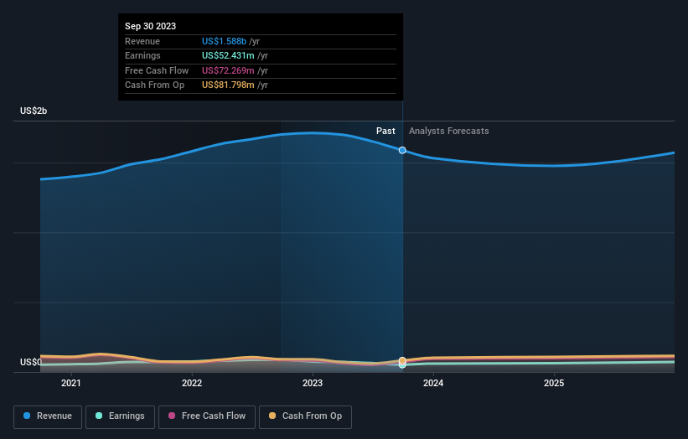Viewport: 688px width, 439px height.
Task: Toggle the Revenue legend button
Action: [48, 416]
